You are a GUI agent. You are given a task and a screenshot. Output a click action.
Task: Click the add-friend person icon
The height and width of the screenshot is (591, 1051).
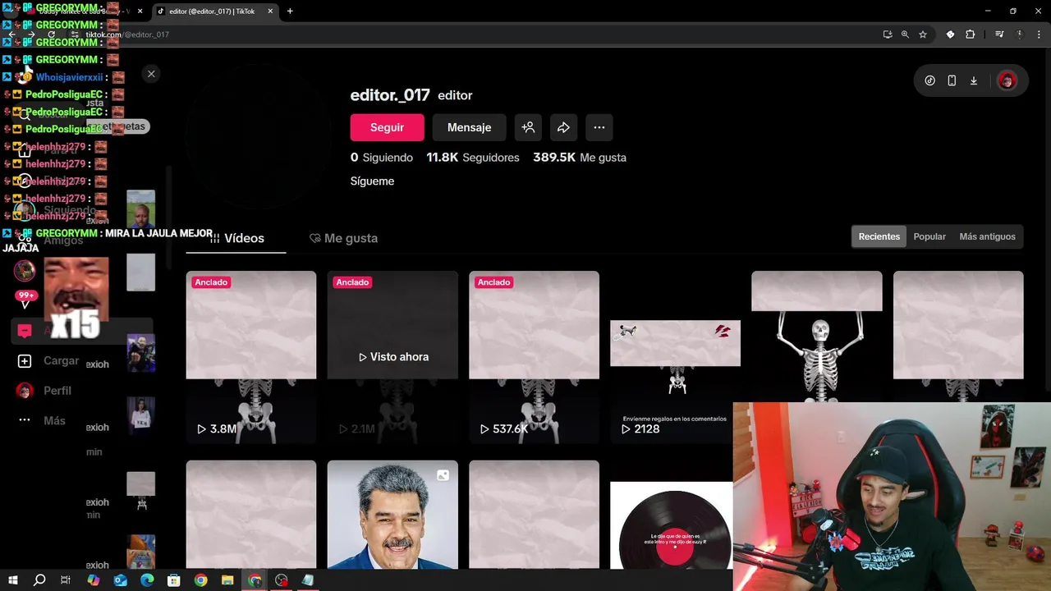coord(528,127)
